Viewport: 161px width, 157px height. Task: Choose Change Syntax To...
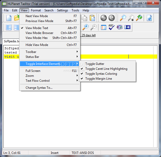click(x=50, y=88)
